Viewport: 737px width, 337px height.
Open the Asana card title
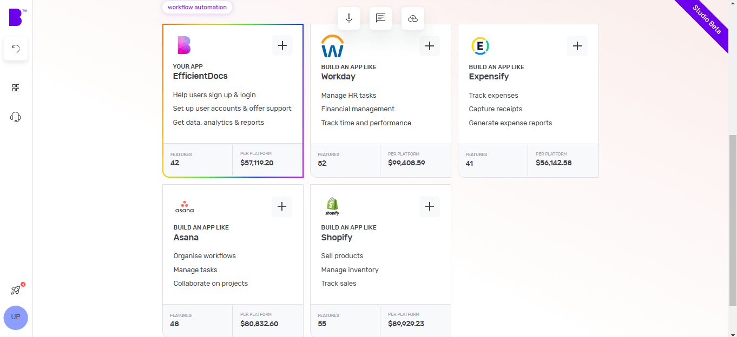click(186, 238)
